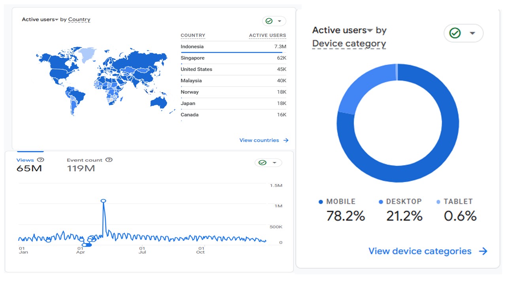Open the View countries link
This screenshot has height=285, width=506.
pos(259,140)
